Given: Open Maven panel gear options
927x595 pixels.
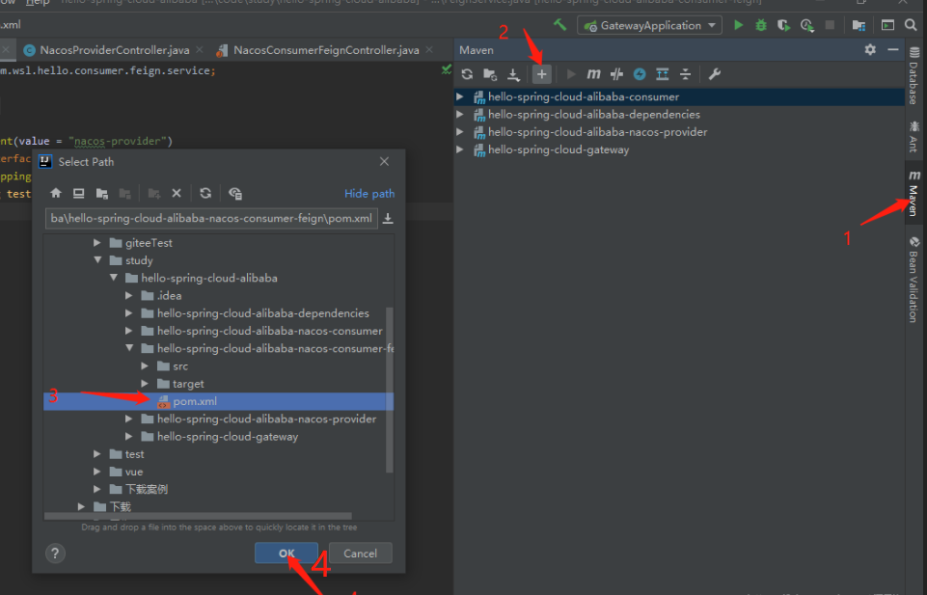Looking at the screenshot, I should pos(870,49).
